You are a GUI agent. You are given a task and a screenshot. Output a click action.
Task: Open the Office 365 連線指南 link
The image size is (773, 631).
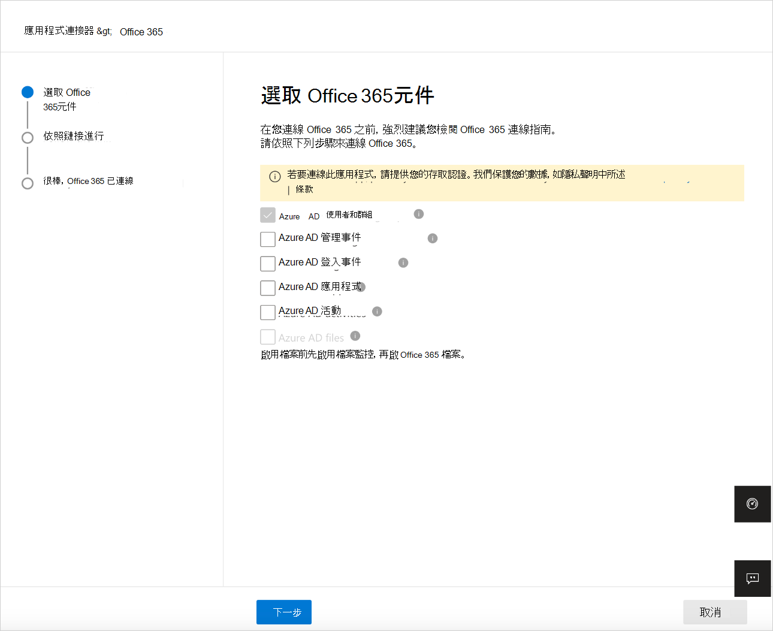click(x=505, y=129)
